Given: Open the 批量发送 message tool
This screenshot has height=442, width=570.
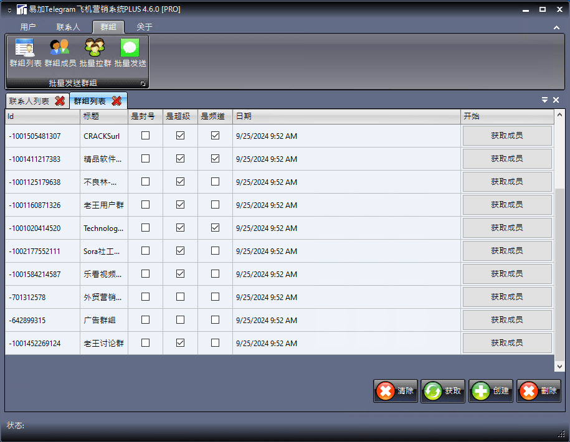Looking at the screenshot, I should point(130,53).
